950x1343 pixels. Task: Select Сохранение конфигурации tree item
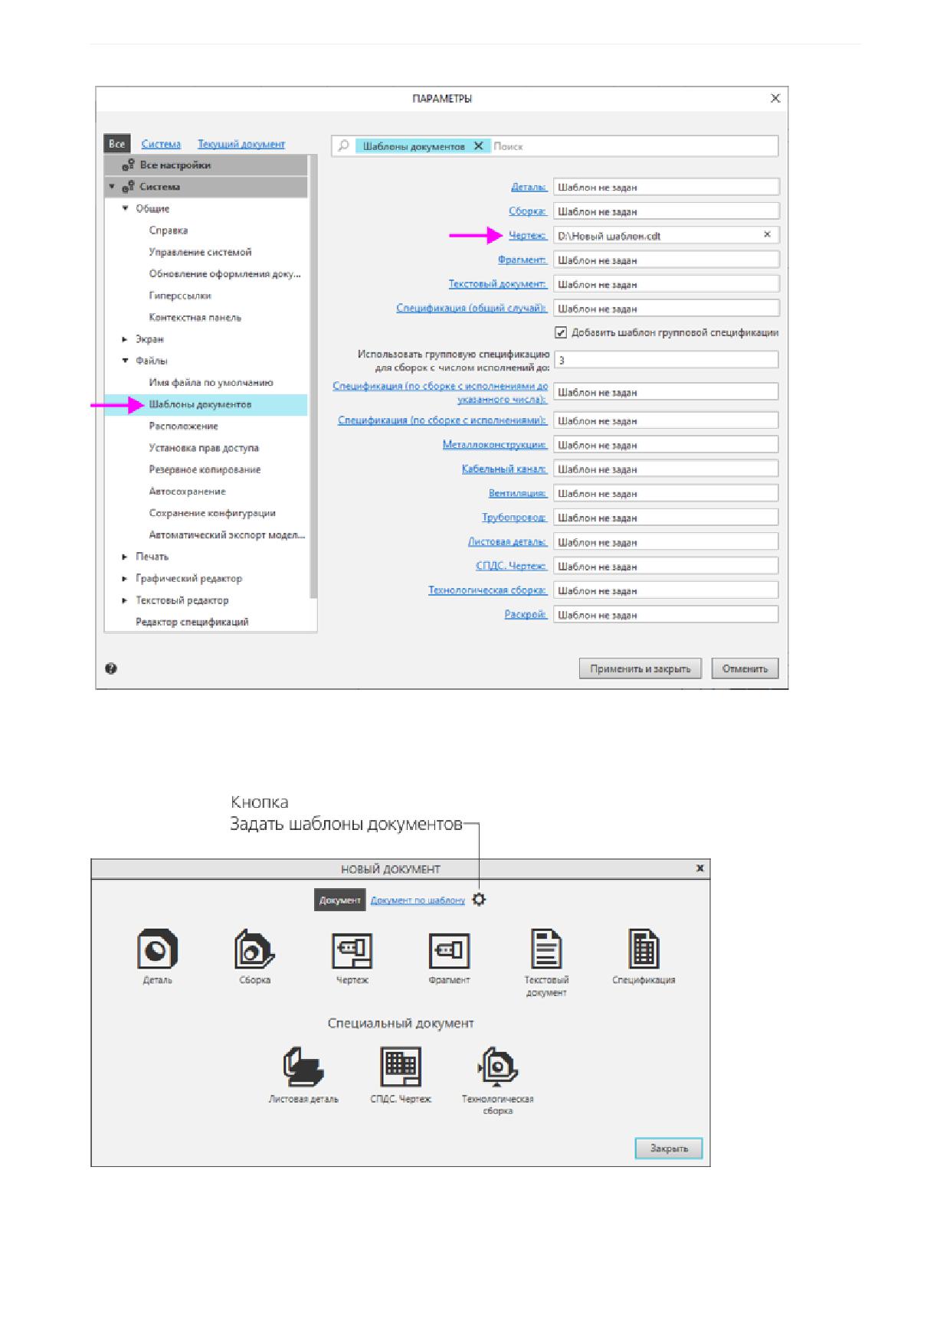[212, 513]
